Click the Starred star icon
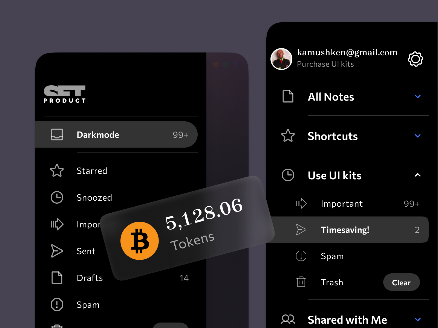This screenshot has height=328, width=438. click(57, 171)
